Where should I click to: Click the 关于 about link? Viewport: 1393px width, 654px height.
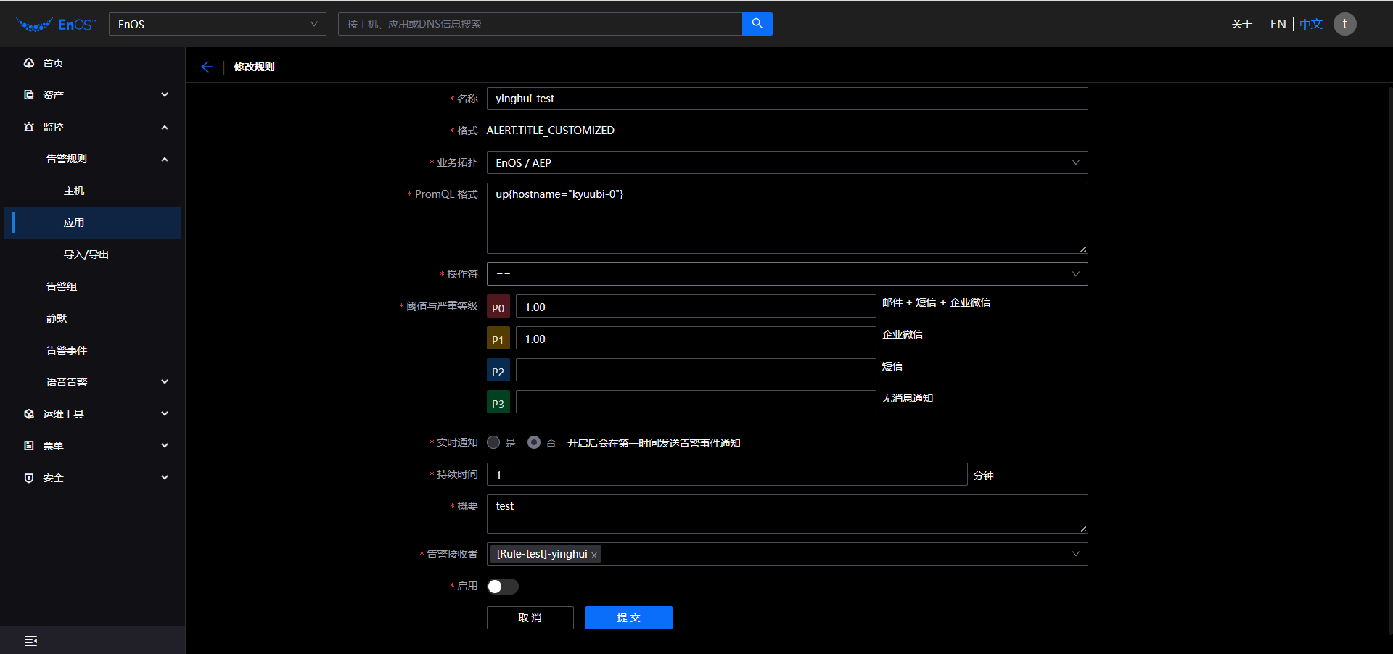pos(1242,24)
